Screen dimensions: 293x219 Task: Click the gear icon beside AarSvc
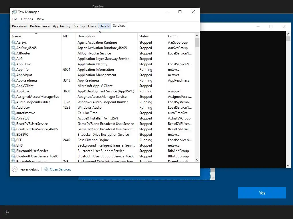(13, 42)
